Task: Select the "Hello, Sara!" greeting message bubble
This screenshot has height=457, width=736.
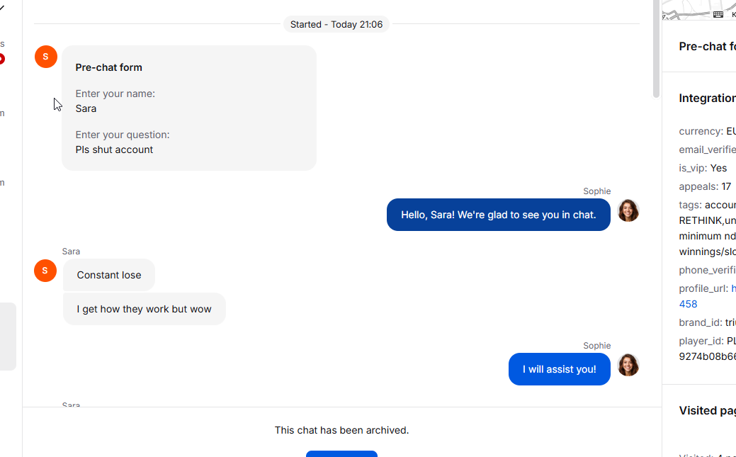Action: [x=499, y=215]
